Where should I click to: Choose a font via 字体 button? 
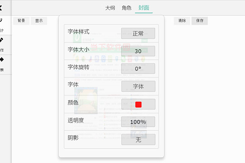tap(138, 86)
